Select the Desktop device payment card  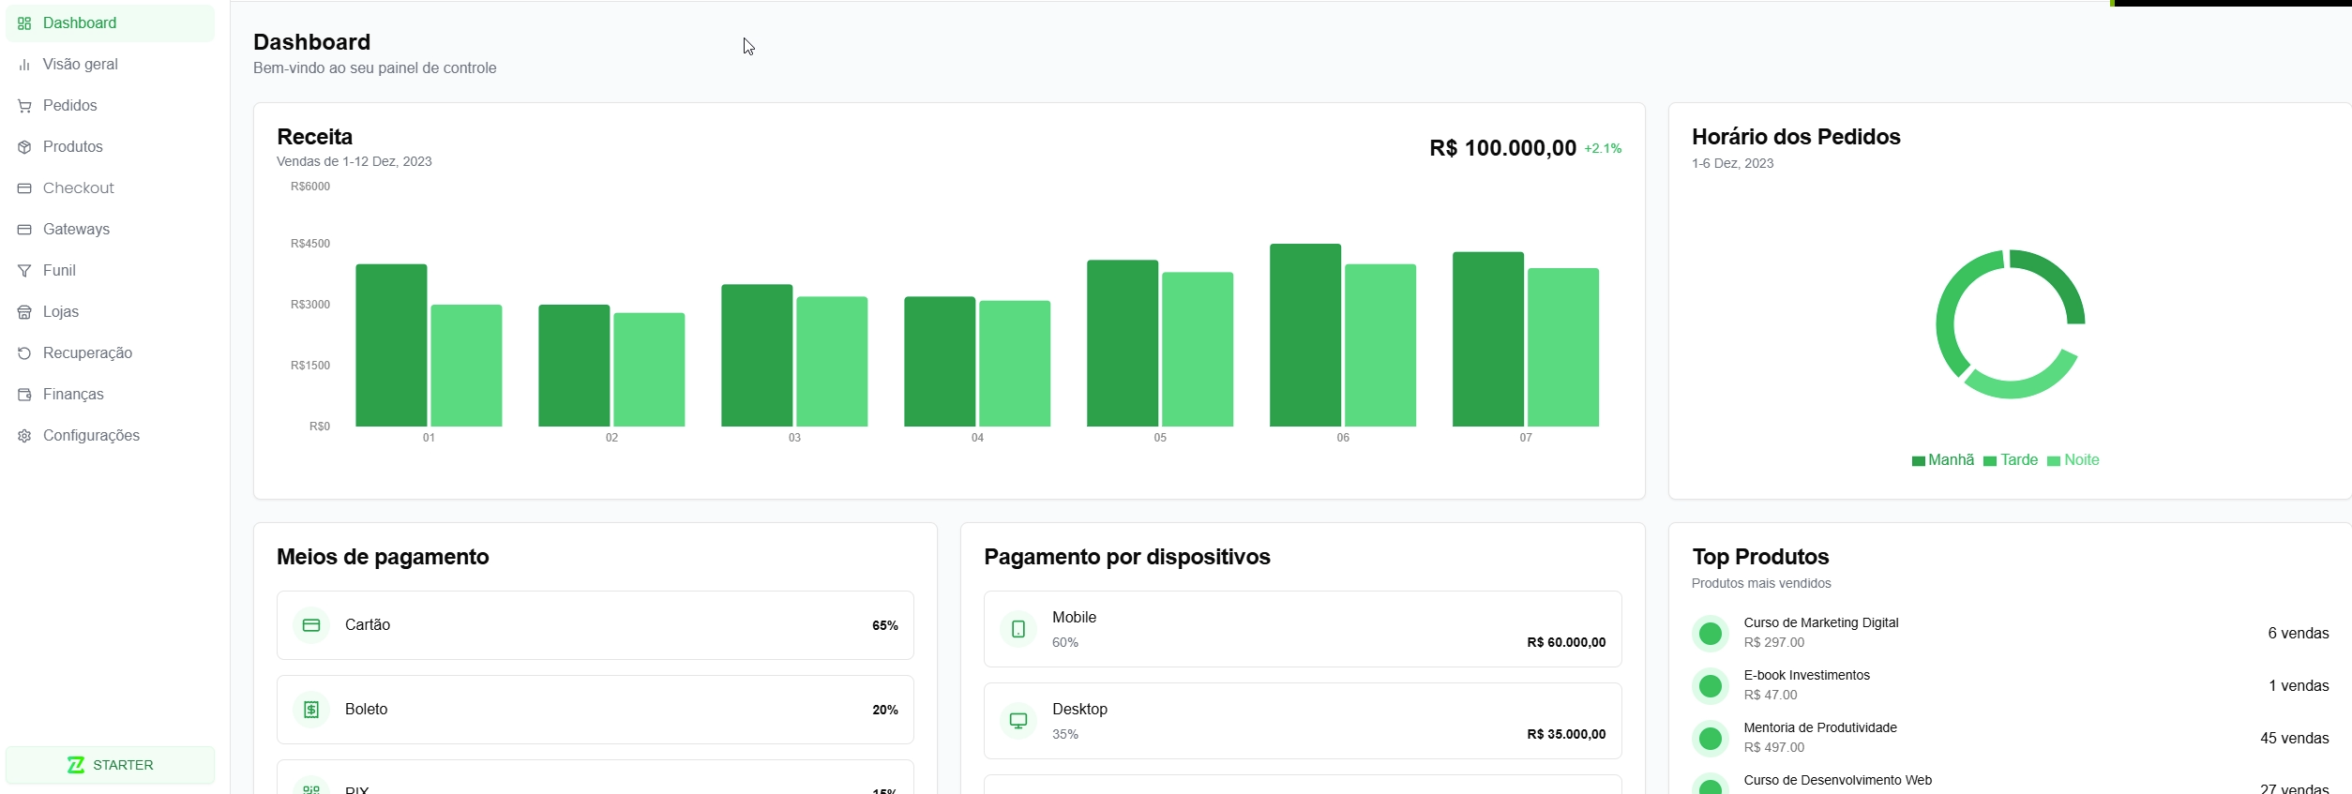pyautogui.click(x=1303, y=721)
